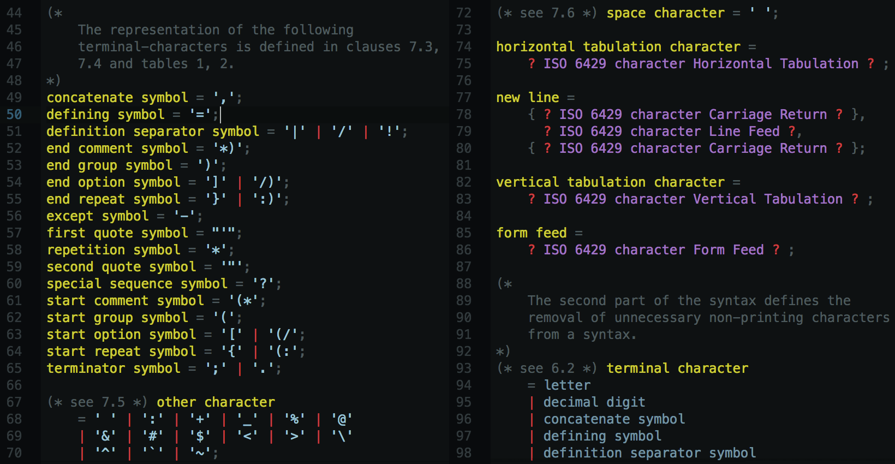Click 'start group symbol' on line 62
The width and height of the screenshot is (895, 464).
pyautogui.click(x=117, y=317)
